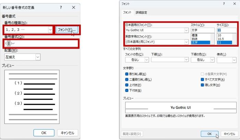Select 斜体 in the style list
The image size is (240, 140).
(194, 39)
